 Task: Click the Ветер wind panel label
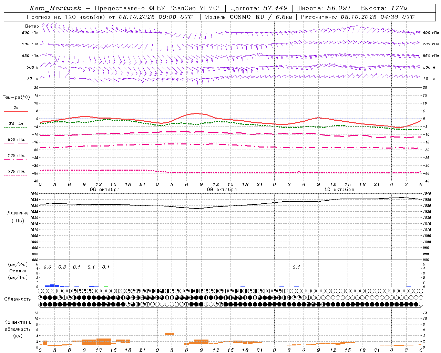pyautogui.click(x=32, y=26)
